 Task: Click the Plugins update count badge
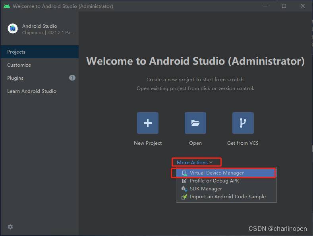72,78
